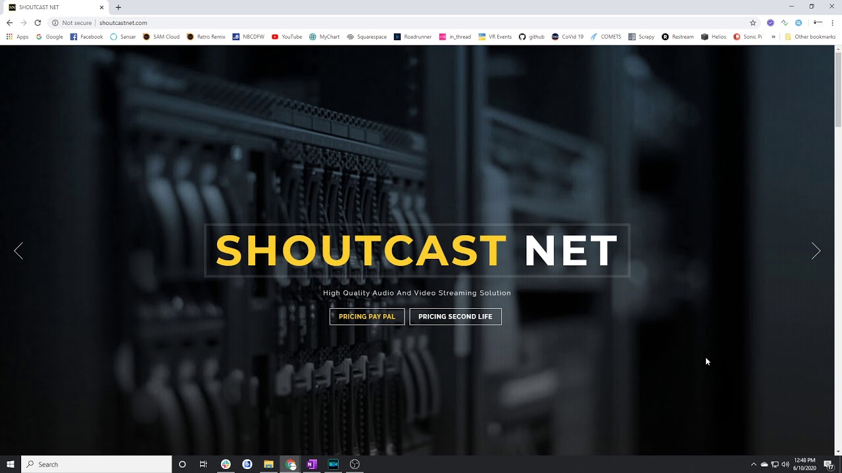Open the Facebook bookmark

[87, 37]
